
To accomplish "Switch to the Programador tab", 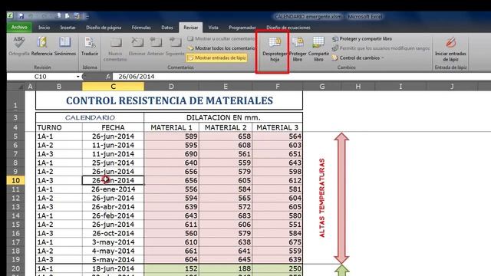I will coord(242,28).
